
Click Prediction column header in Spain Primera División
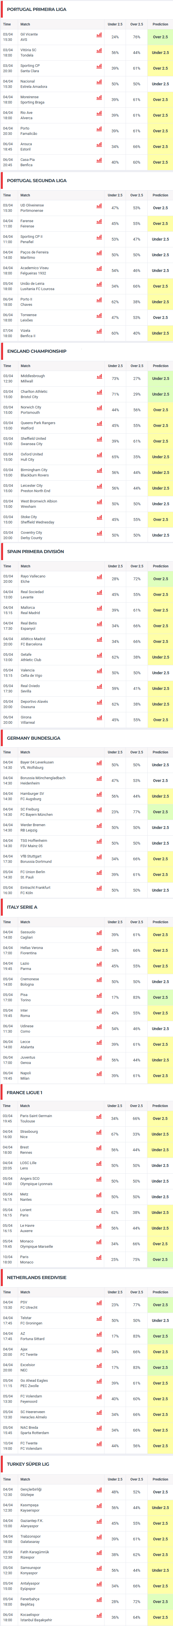(x=160, y=566)
